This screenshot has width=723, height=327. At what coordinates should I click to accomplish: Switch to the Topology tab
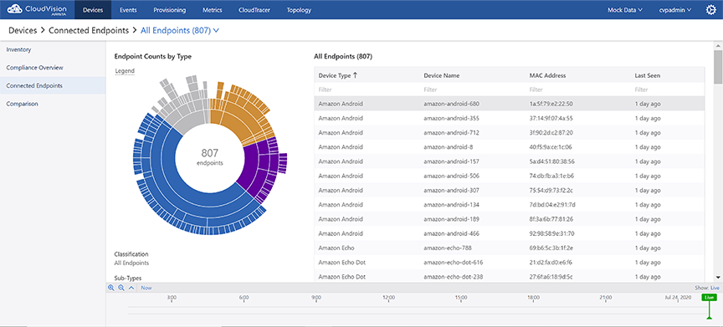click(299, 10)
